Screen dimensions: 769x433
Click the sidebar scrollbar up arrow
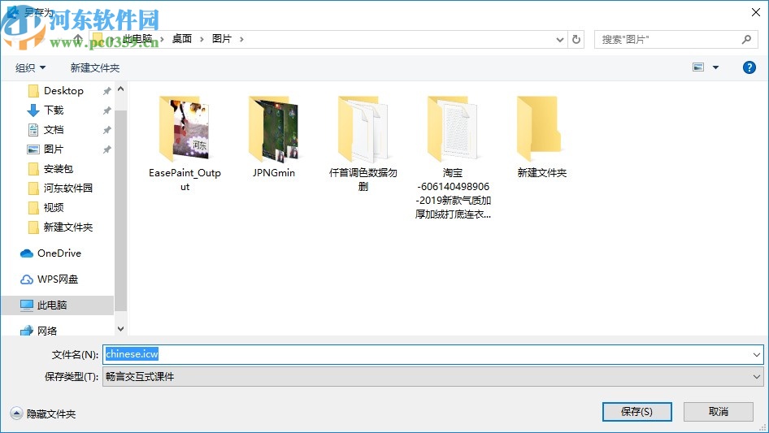[120, 89]
